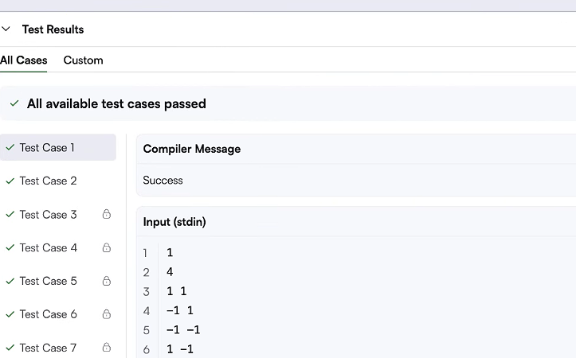576x358 pixels.
Task: Click the Compiler Message header
Action: coord(192,149)
